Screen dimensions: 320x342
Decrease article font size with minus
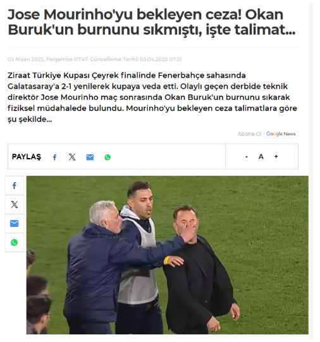(247, 157)
